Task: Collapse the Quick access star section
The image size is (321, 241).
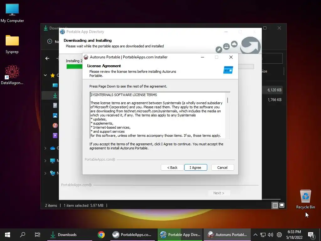Action: coord(45,75)
